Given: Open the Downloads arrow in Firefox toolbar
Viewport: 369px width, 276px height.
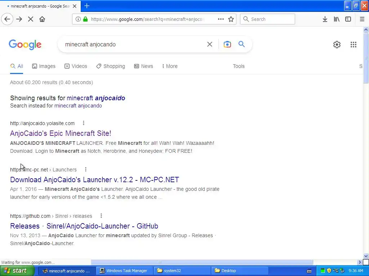Looking at the screenshot, I should 325,19.
